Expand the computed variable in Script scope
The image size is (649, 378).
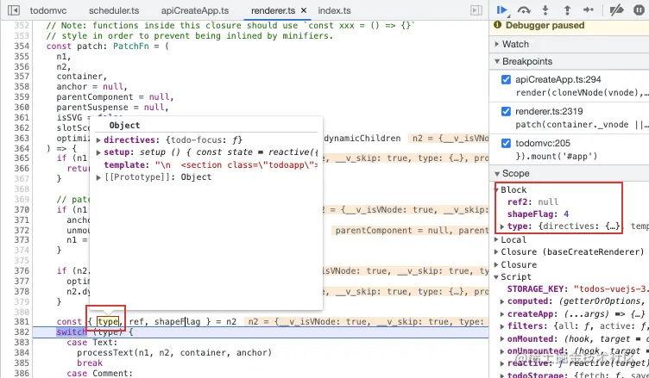point(502,301)
